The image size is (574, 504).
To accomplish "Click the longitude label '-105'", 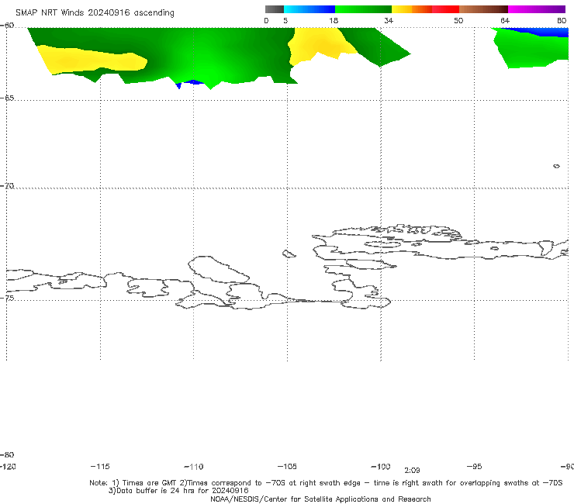I will click(x=287, y=466).
